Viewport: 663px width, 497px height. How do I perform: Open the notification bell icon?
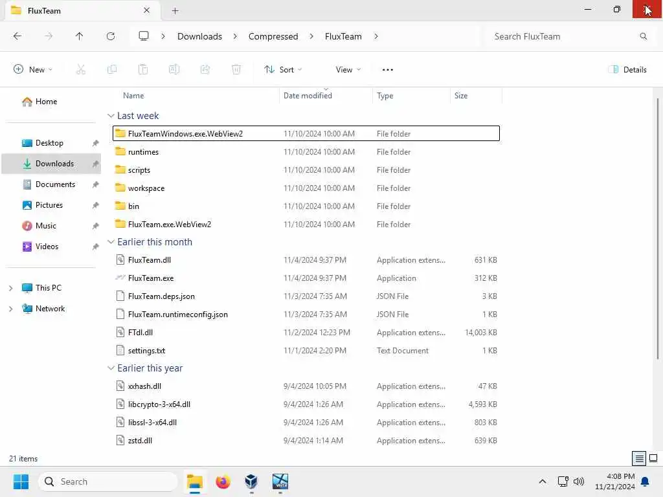tap(646, 481)
